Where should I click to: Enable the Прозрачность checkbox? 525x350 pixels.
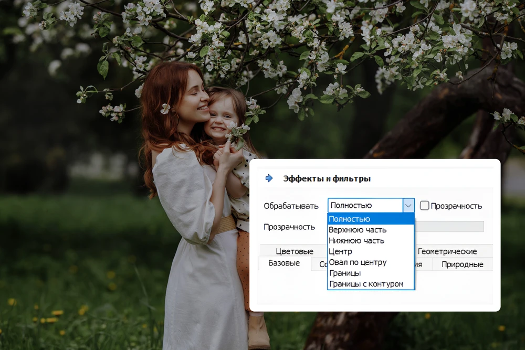(425, 206)
